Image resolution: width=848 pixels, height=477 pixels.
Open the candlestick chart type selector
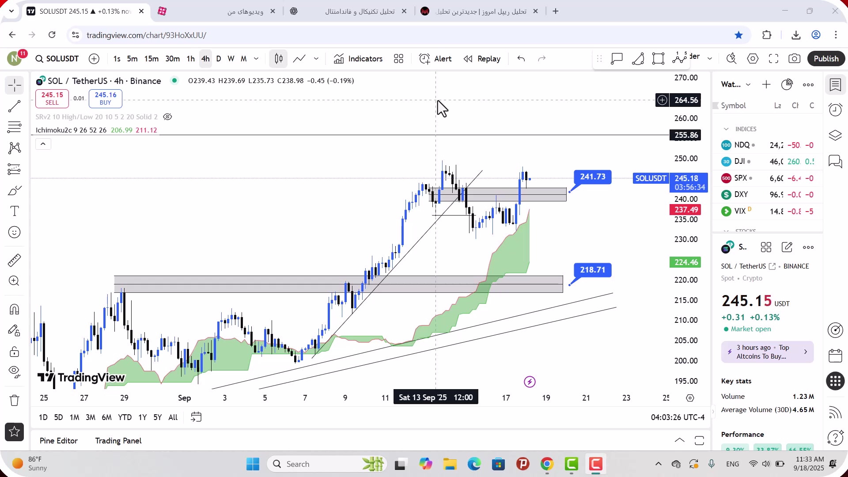(x=279, y=59)
